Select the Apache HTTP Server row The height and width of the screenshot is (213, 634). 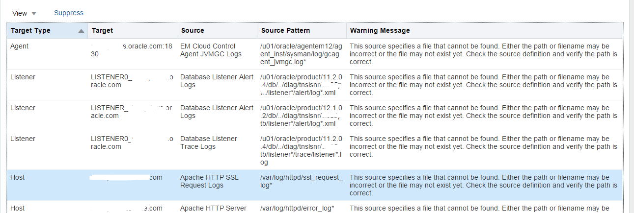(x=315, y=207)
